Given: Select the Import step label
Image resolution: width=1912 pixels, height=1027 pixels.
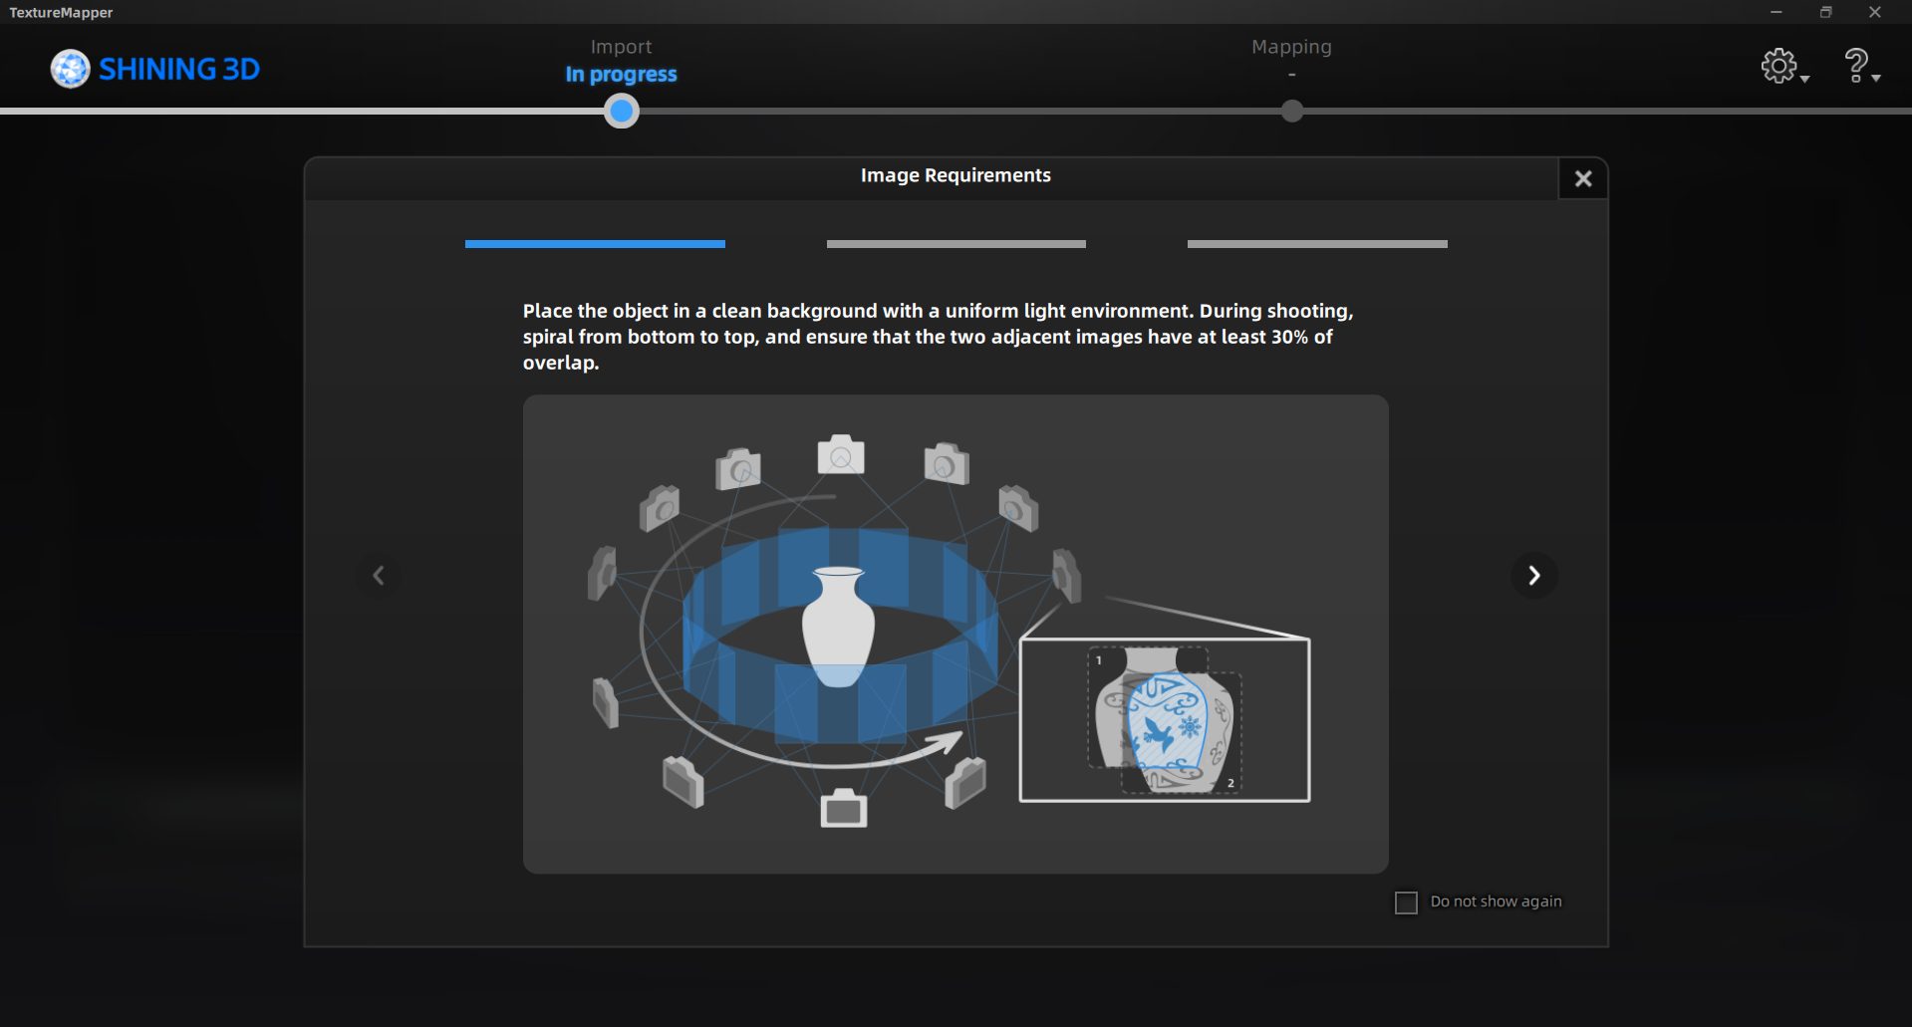Looking at the screenshot, I should (621, 47).
